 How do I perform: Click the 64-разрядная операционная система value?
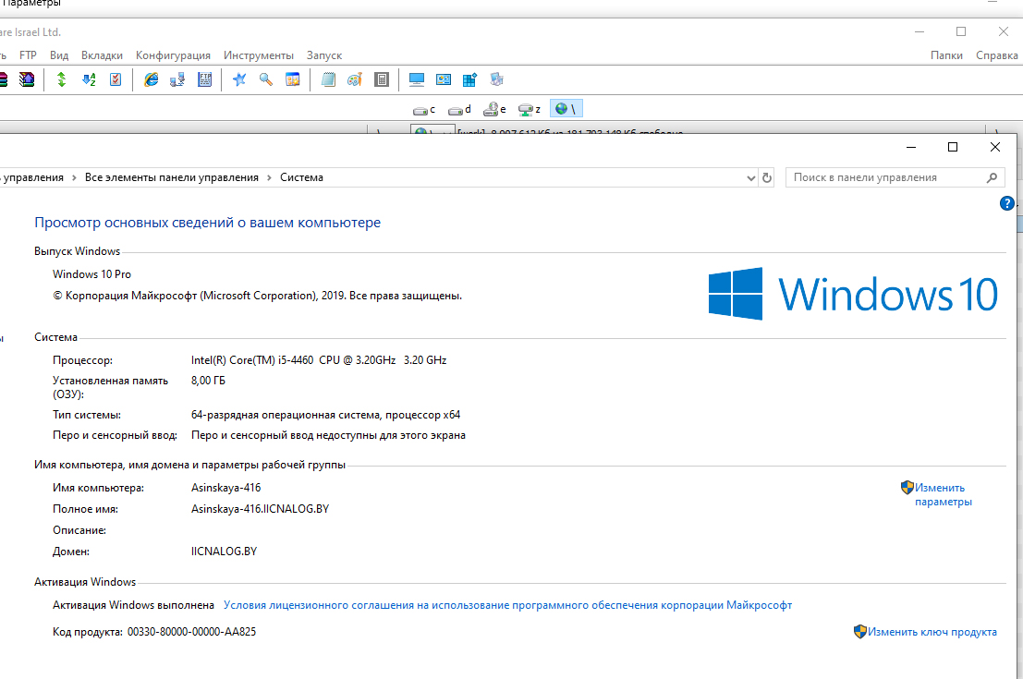[325, 415]
